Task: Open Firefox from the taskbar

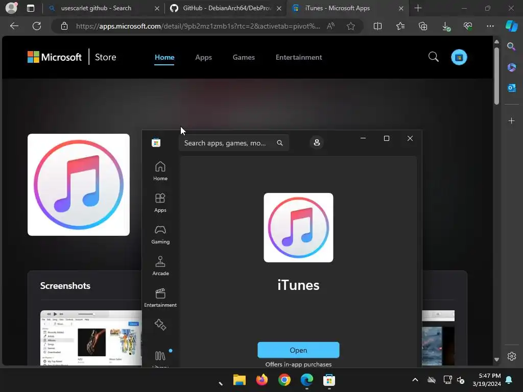Action: point(262,380)
